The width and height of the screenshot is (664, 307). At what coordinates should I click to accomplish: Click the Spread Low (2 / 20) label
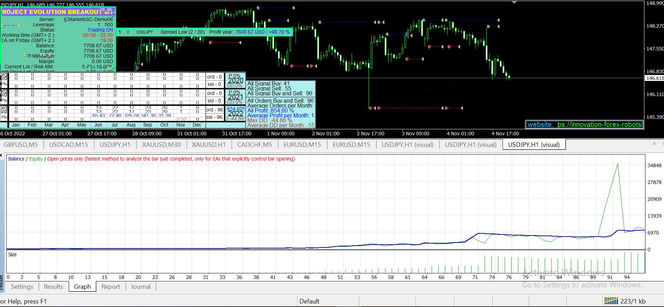(x=182, y=32)
